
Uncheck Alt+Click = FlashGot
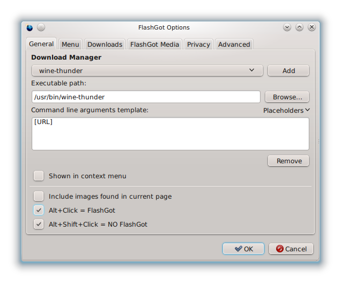(39, 210)
